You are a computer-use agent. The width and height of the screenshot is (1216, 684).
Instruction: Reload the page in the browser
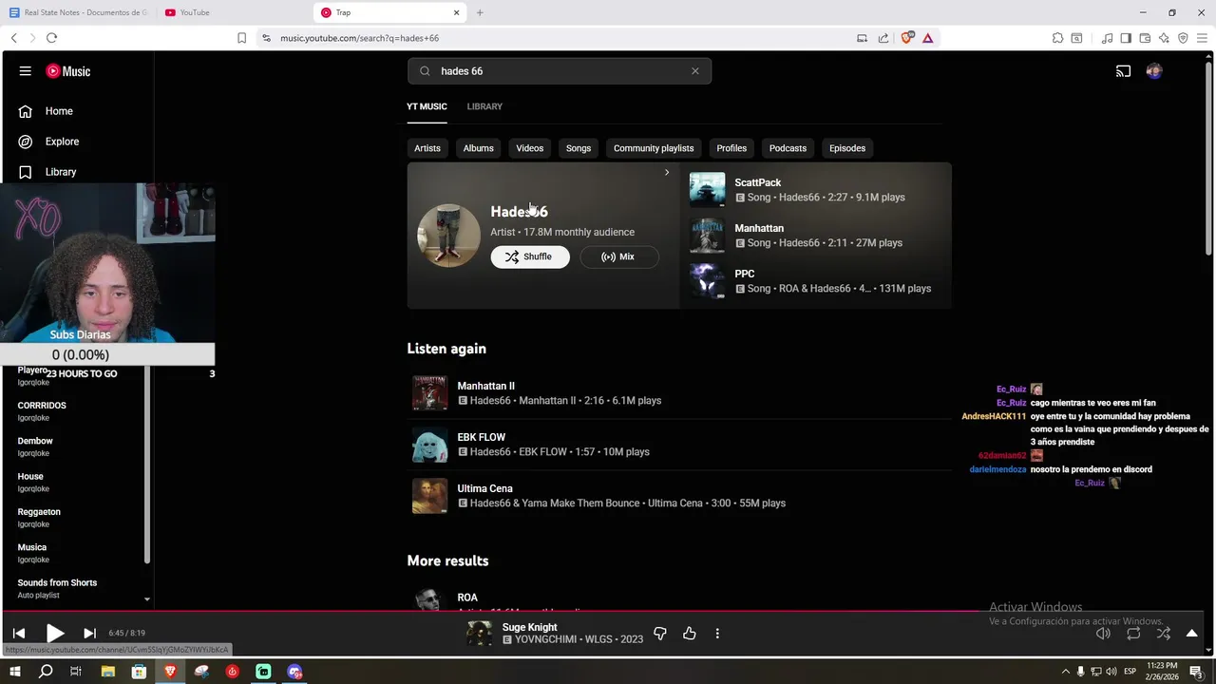(51, 38)
